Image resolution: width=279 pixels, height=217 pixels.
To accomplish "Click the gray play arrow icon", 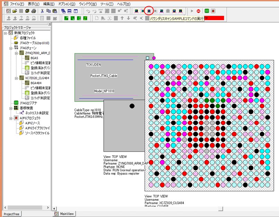I will click(192, 11).
